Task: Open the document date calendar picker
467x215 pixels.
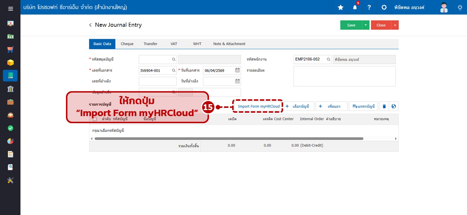Action: tap(237, 70)
